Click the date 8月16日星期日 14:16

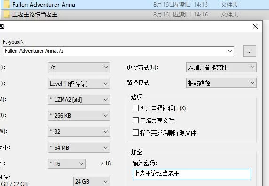coord(181,15)
